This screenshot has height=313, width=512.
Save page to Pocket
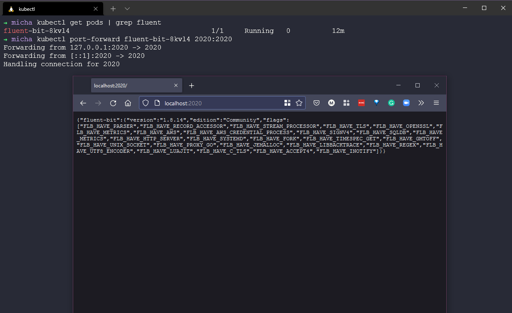317,103
